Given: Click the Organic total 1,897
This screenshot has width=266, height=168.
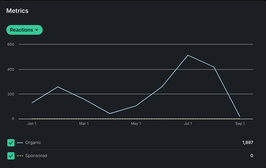Looking at the screenshot, I should 247,143.
